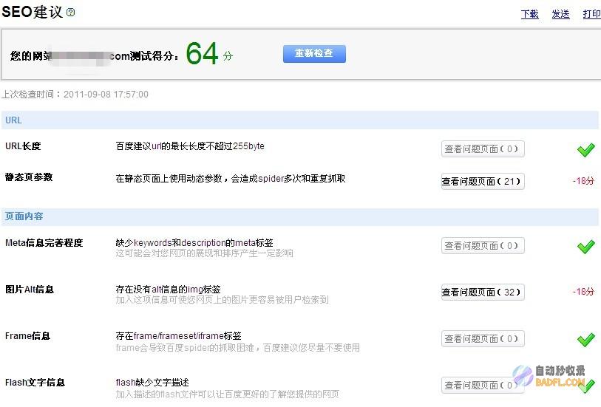Click the 页面内容 section header
This screenshot has height=407, width=601.
pyautogui.click(x=299, y=216)
